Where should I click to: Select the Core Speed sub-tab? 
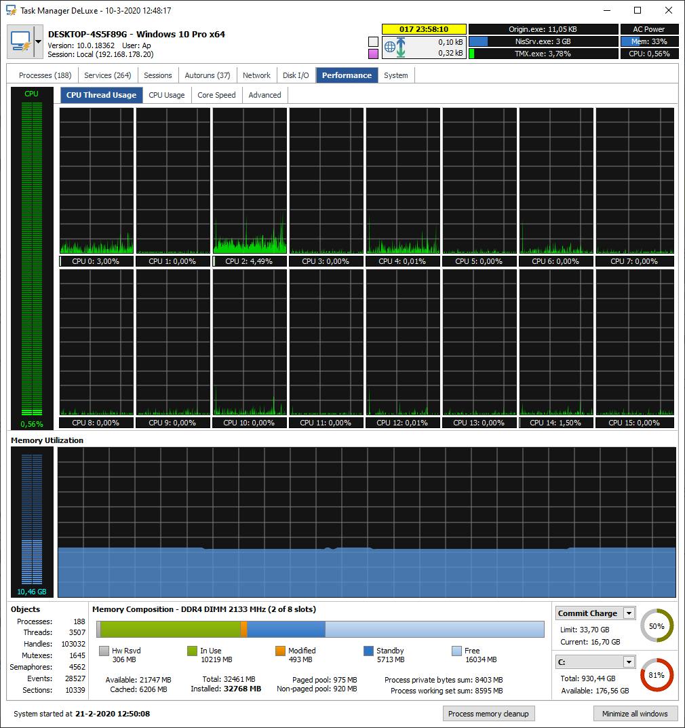pyautogui.click(x=216, y=95)
